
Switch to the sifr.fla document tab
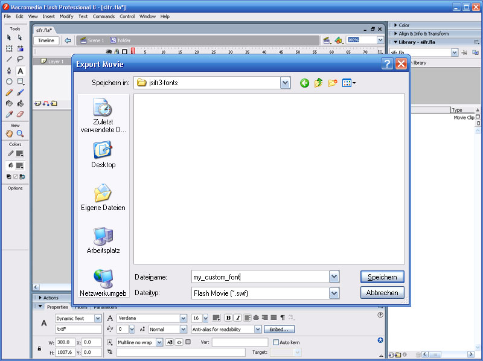coord(43,30)
